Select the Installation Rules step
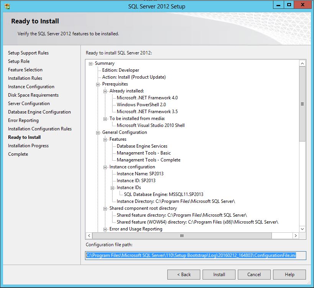This screenshot has height=288, width=314. coord(25,78)
